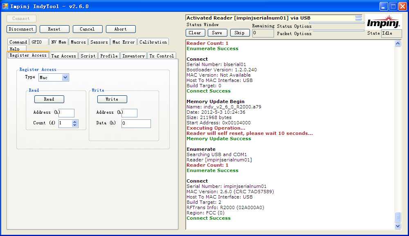This screenshot has width=409, height=236.
Task: Click the Cancel button
Action: click(88, 29)
